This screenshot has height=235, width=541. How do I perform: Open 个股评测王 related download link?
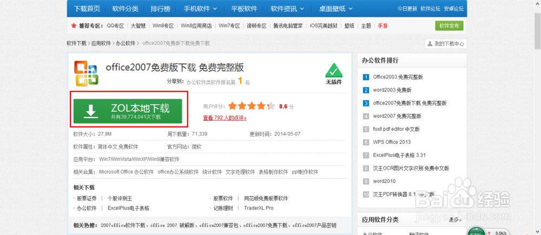click(120, 199)
